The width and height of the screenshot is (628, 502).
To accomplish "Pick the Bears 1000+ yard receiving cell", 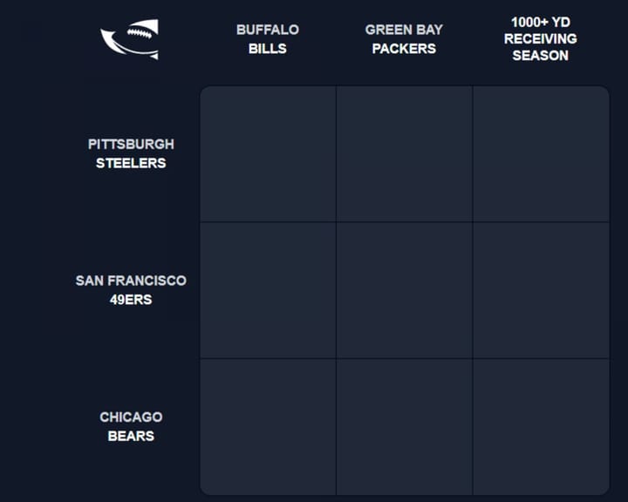I will tap(541, 426).
